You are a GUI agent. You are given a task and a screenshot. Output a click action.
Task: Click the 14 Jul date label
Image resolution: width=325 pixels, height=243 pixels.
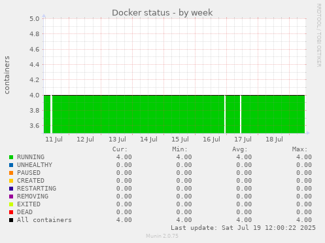148,140
